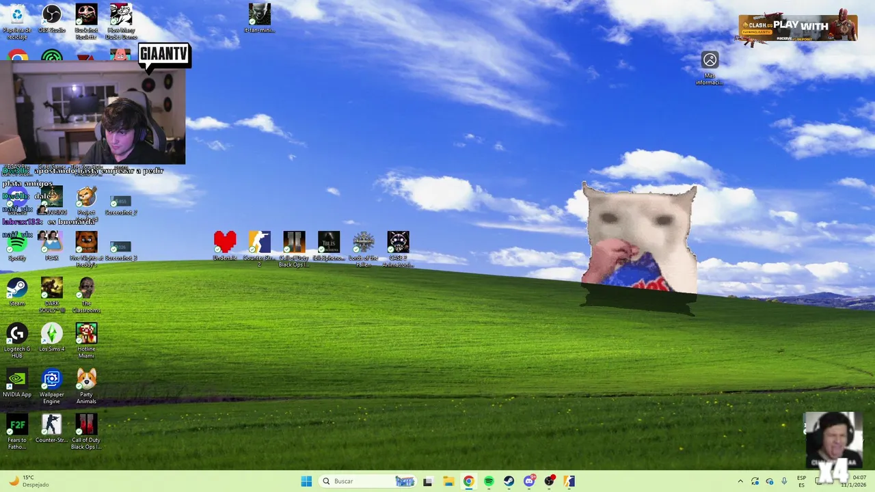This screenshot has height=492, width=875.
Task: Launch the Counter-Strike 2 desktop icon beside Undertale
Action: click(259, 249)
